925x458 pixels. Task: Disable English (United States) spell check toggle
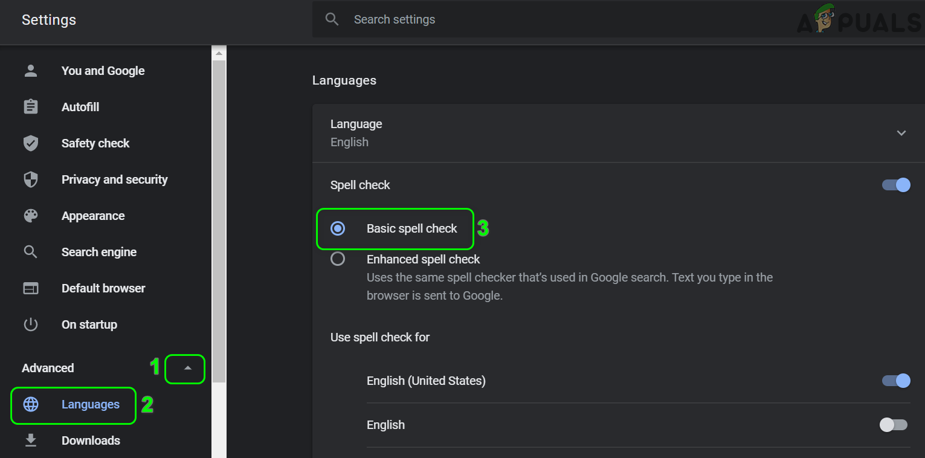tap(896, 381)
